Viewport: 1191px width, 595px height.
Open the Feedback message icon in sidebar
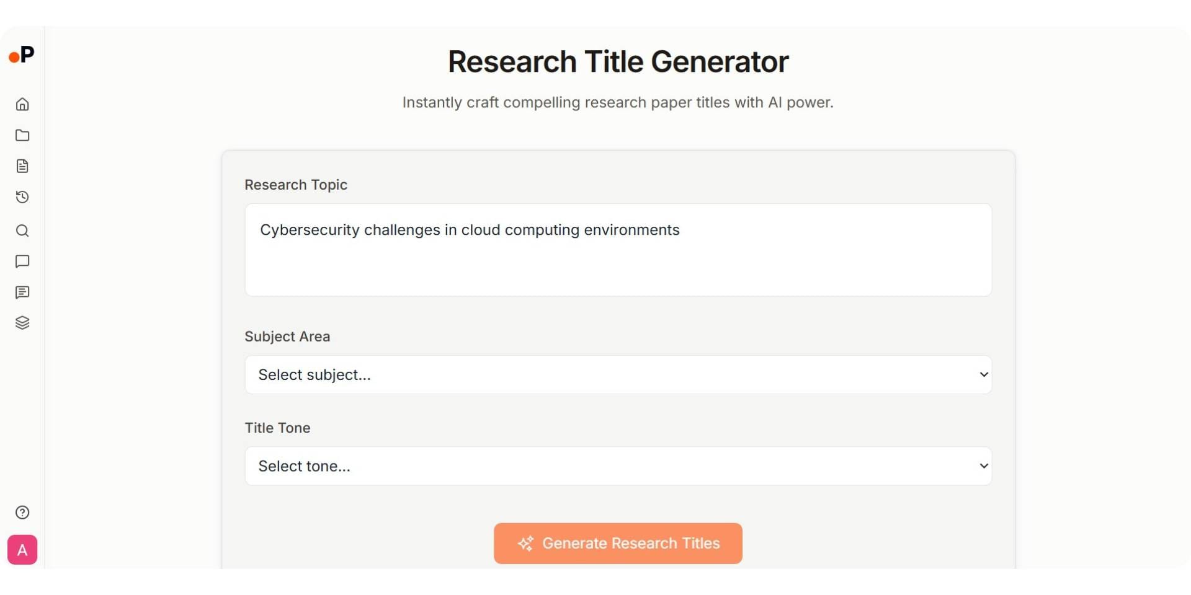pyautogui.click(x=22, y=293)
